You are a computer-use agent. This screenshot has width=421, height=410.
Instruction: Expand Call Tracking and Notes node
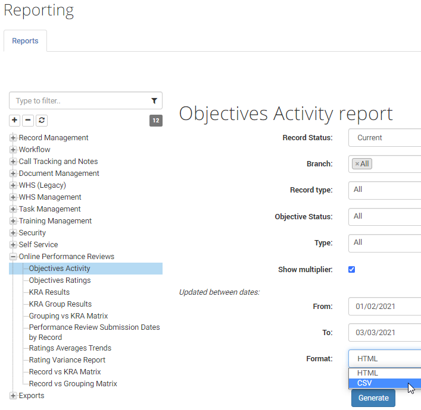coord(13,161)
